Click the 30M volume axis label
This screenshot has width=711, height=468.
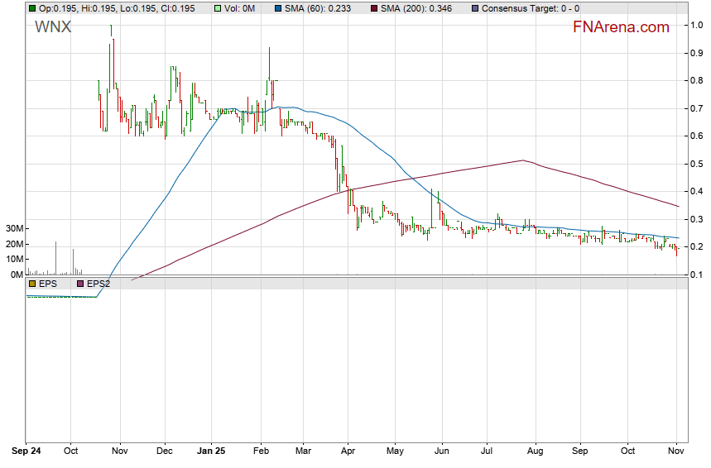[14, 228]
